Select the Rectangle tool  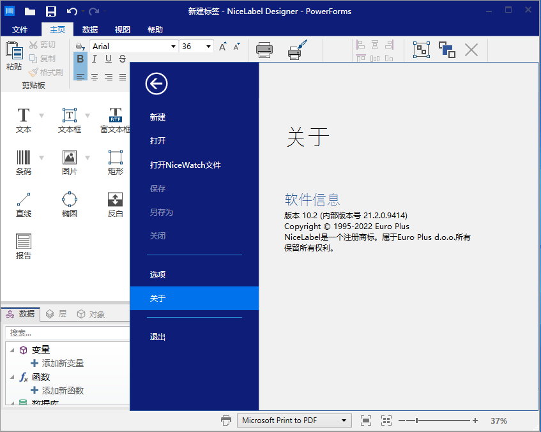[115, 162]
